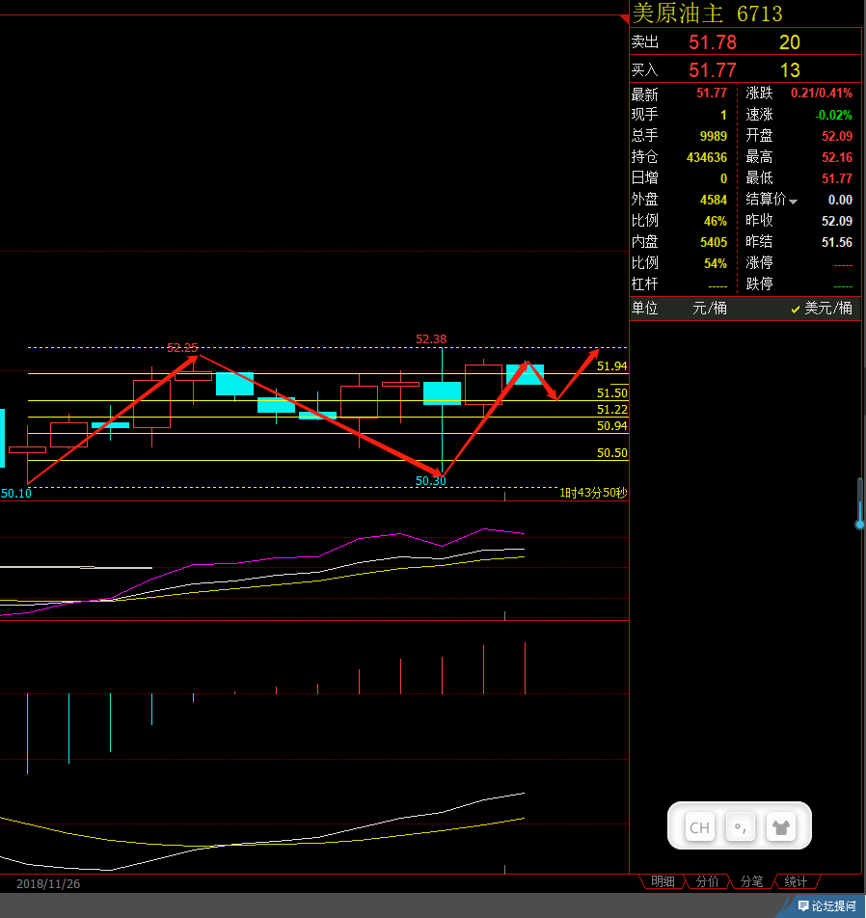The height and width of the screenshot is (918, 866).
Task: Click the 总手 value 9989
Action: click(714, 136)
